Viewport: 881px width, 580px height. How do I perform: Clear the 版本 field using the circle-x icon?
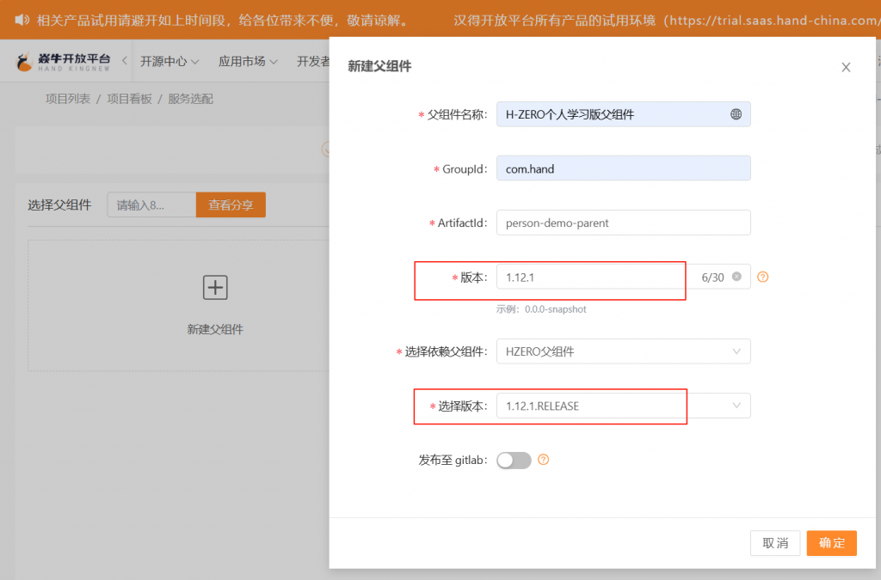tap(736, 277)
